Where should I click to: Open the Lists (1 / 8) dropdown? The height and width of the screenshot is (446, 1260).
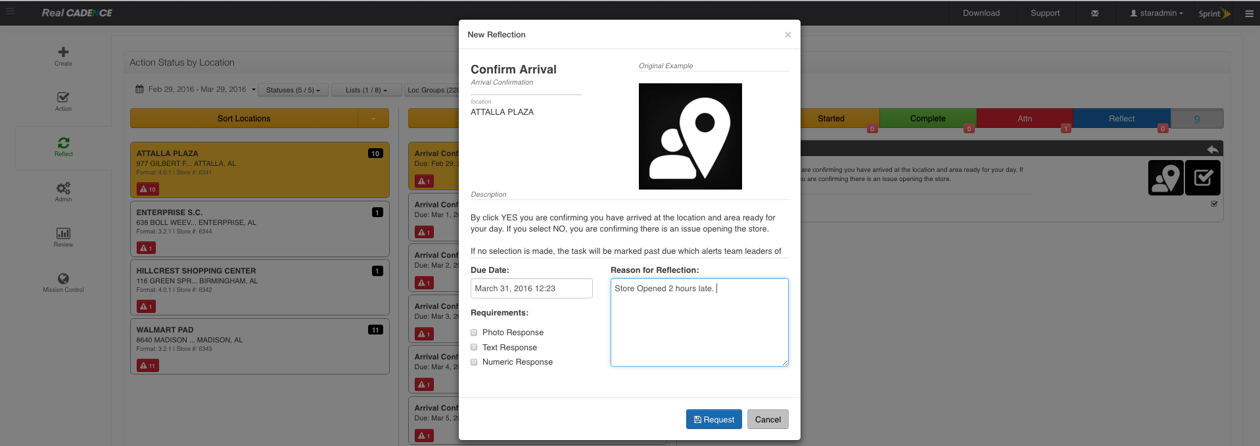coord(366,90)
